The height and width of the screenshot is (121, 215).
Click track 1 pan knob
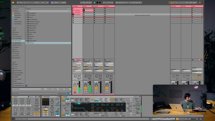pos(75,85)
